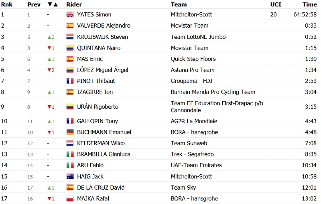
Task: Sort table by Time column header
Action: tap(309, 5)
